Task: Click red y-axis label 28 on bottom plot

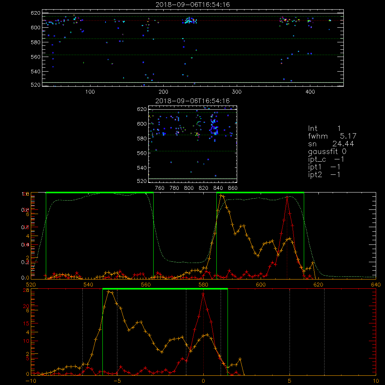Action: click(26, 290)
